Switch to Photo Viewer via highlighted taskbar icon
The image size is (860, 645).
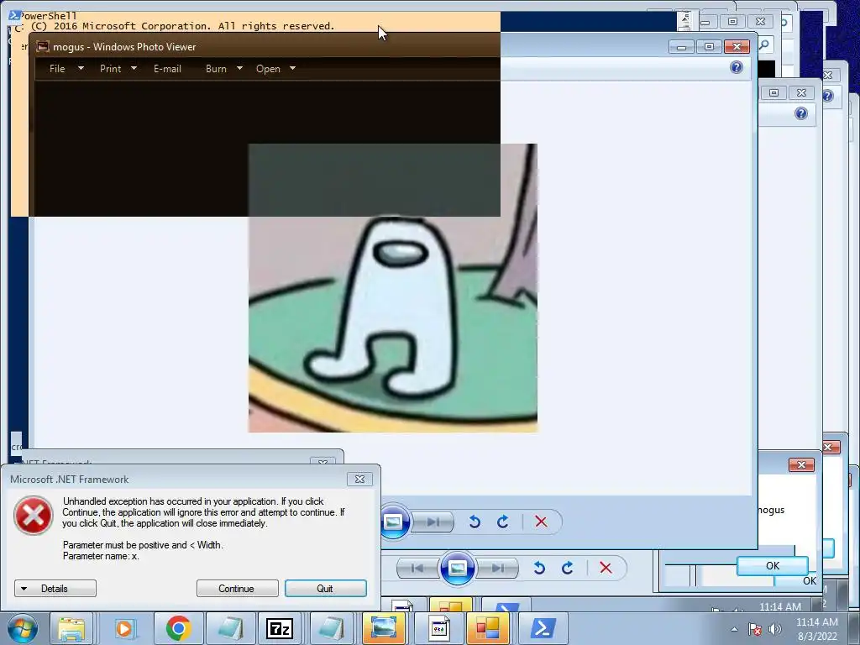[x=383, y=628]
